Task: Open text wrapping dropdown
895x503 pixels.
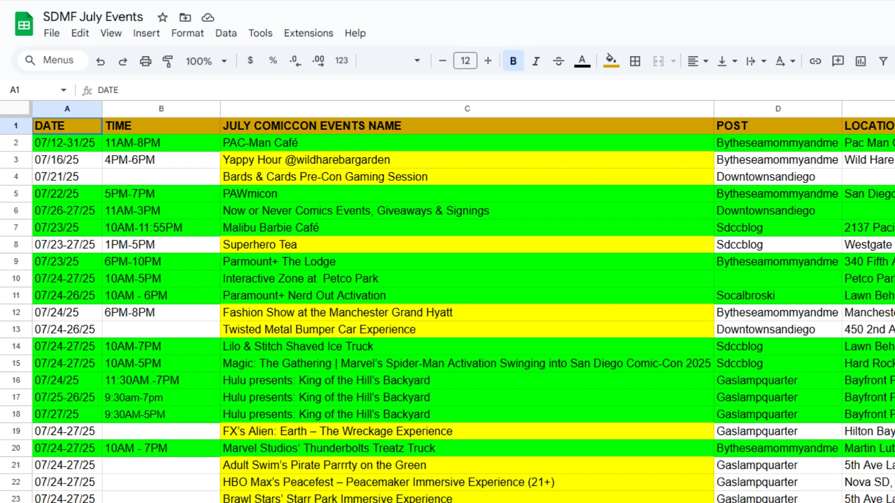Action: point(756,61)
